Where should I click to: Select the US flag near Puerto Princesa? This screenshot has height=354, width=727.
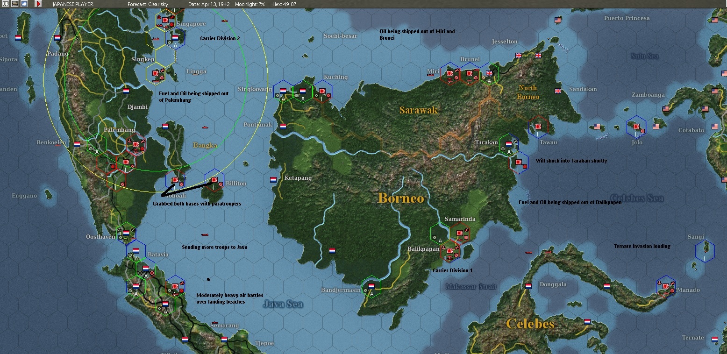tap(558, 20)
